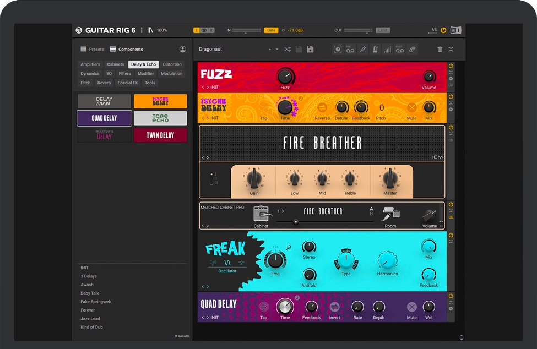Open the Guitar Rig three-dot menu
537x349 pixels.
tap(142, 30)
